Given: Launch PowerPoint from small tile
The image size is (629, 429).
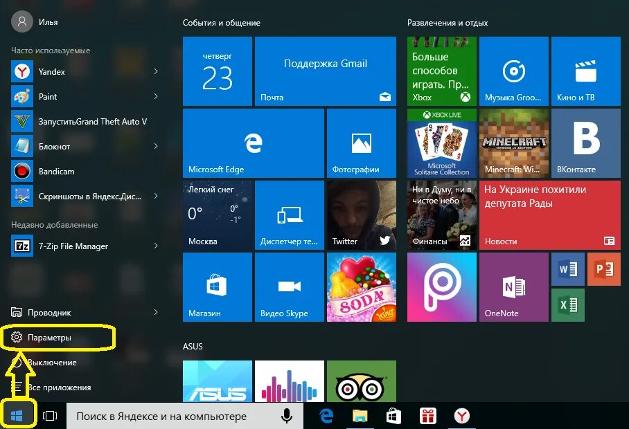Looking at the screenshot, I should tap(604, 269).
